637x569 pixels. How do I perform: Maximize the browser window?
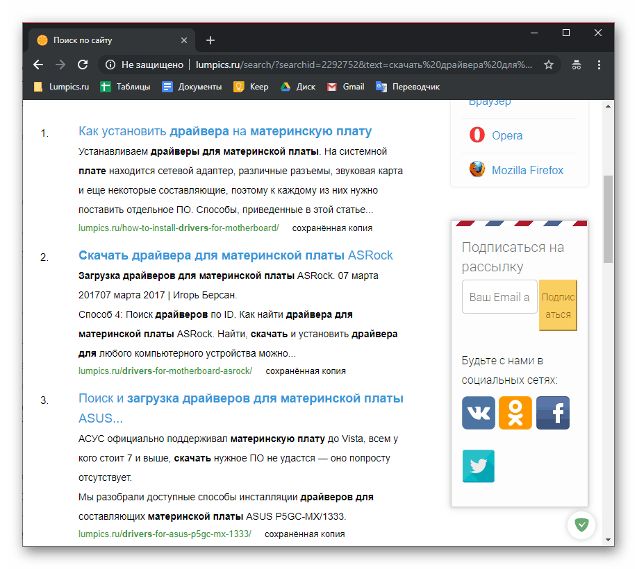click(x=566, y=33)
